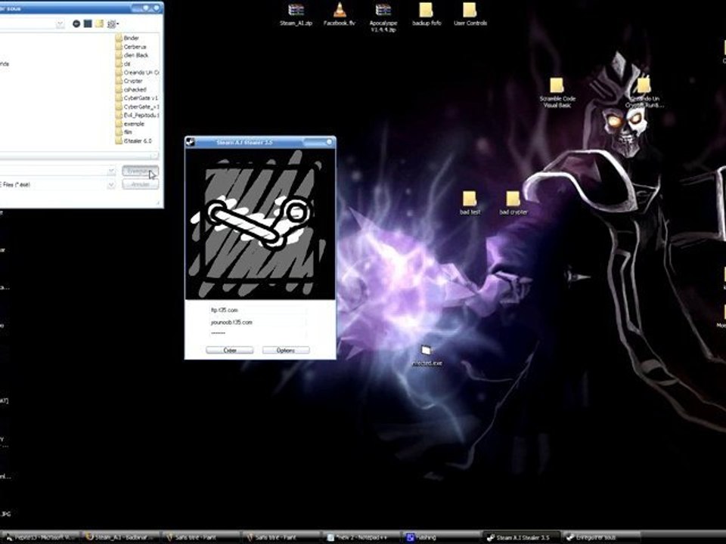Expand the look-in location dropdown

(60, 24)
